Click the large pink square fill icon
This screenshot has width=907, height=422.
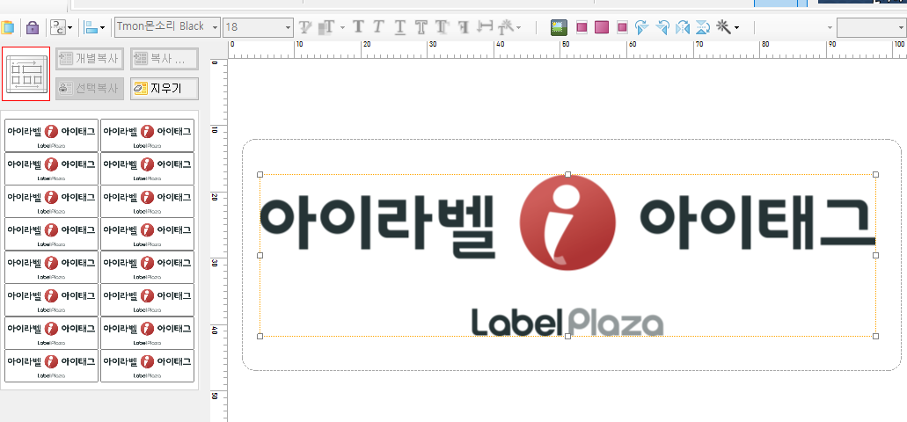pyautogui.click(x=602, y=27)
